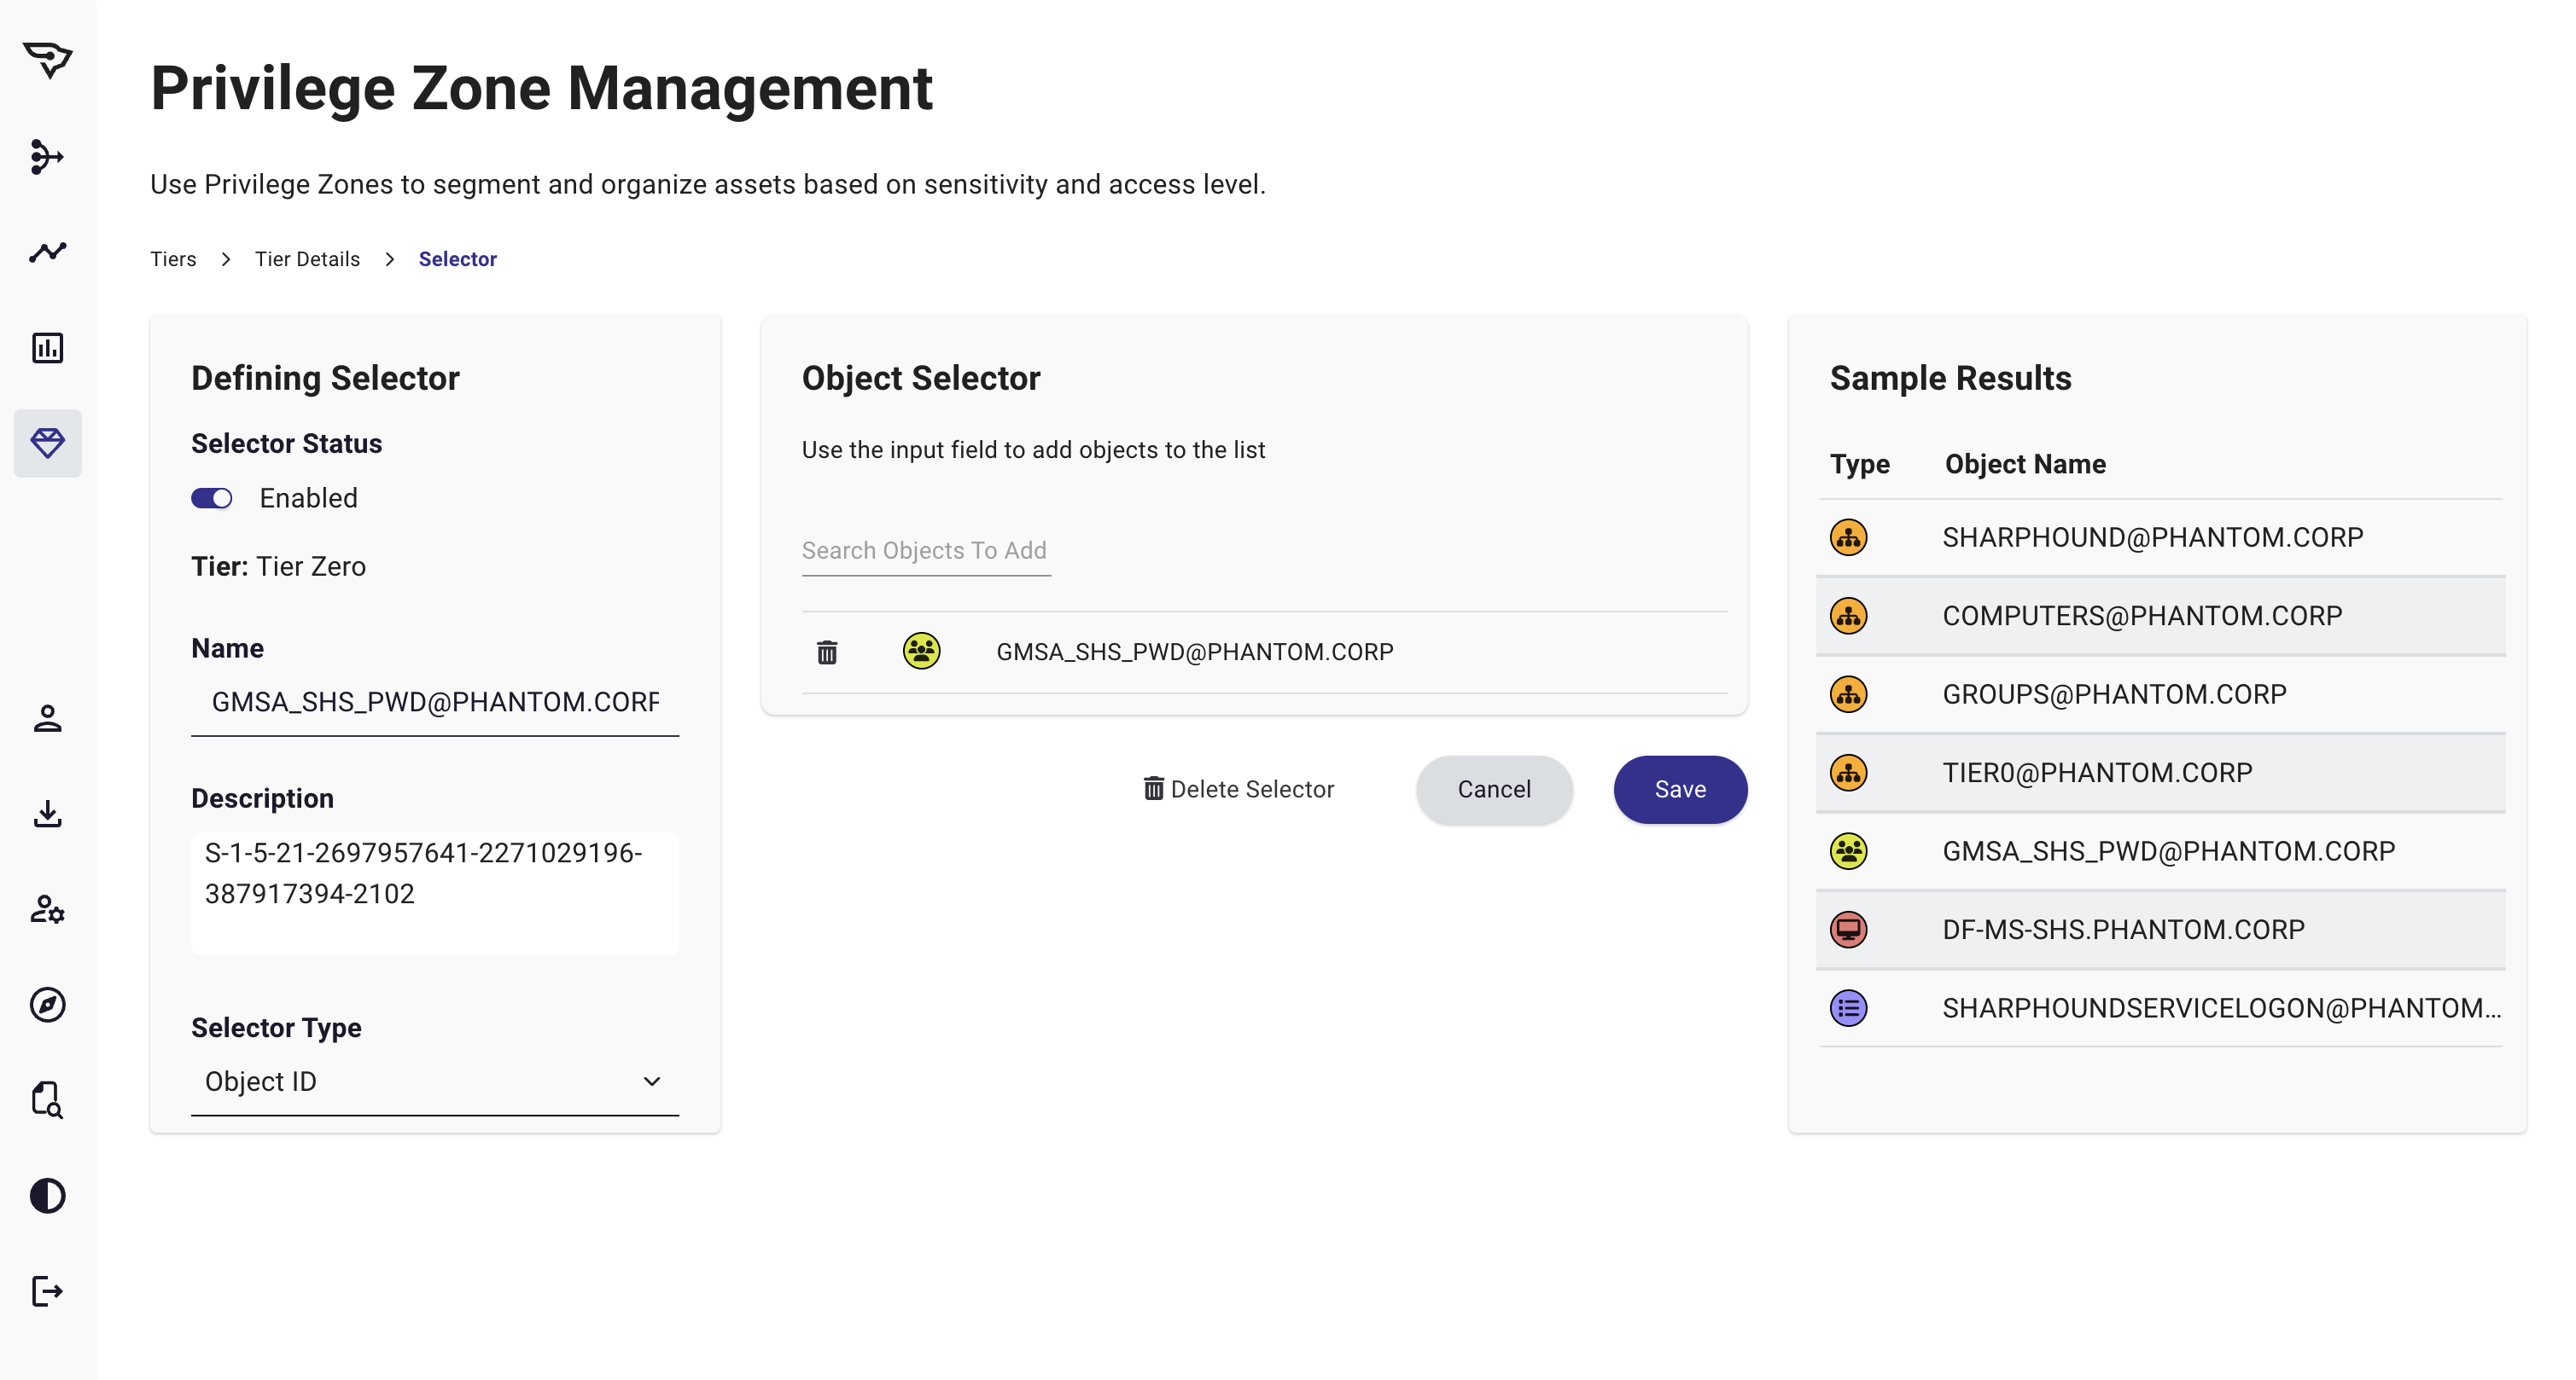
Task: Go to Tier Details breadcrumb
Action: pos(307,258)
